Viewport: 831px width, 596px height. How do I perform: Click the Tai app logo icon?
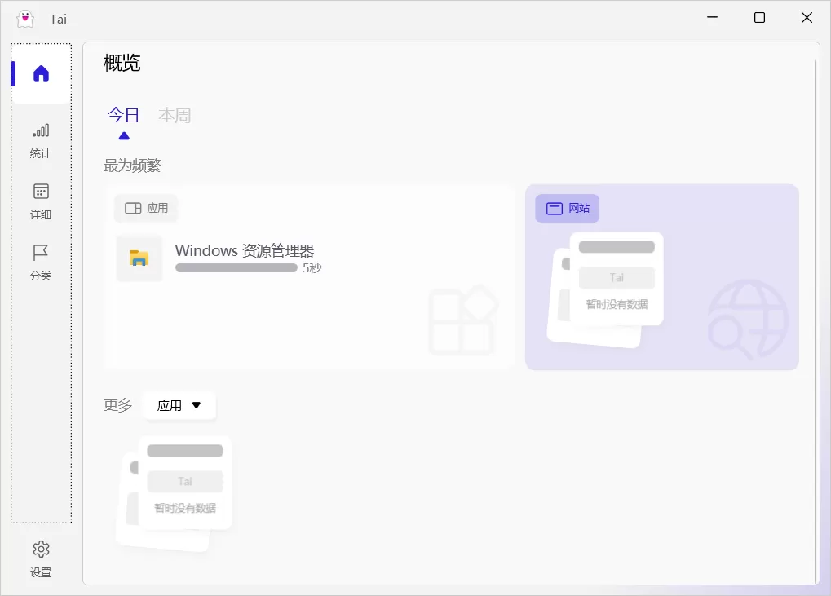click(x=25, y=18)
